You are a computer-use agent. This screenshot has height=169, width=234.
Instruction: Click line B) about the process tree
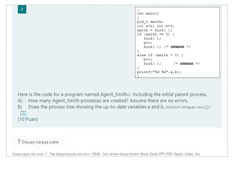click(x=90, y=107)
